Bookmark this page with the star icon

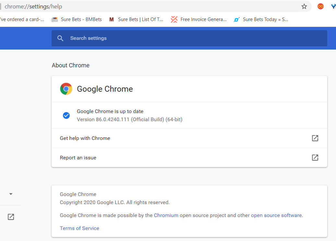click(x=304, y=6)
